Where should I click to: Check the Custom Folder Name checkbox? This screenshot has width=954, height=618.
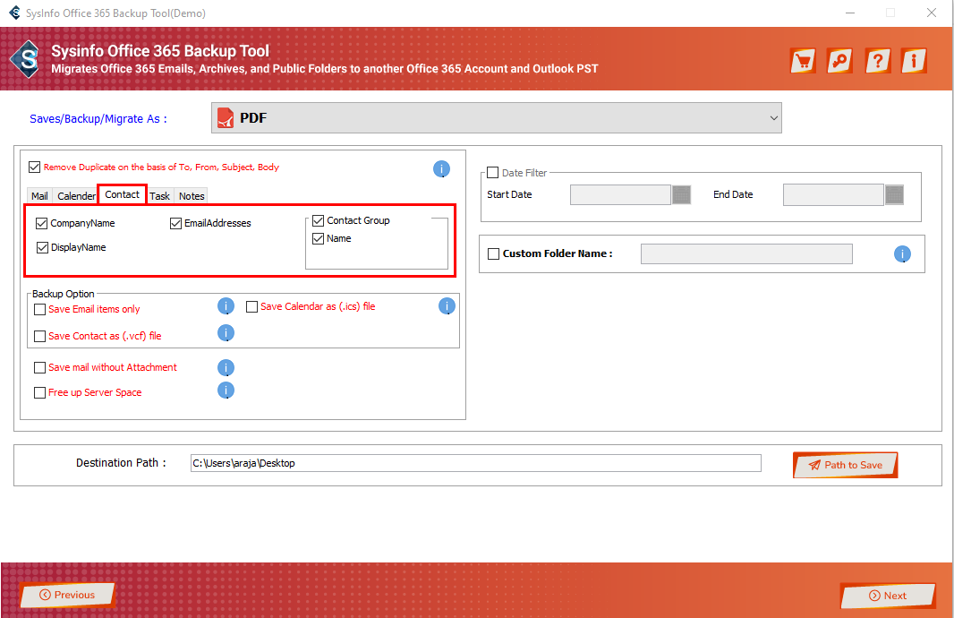[x=493, y=253]
